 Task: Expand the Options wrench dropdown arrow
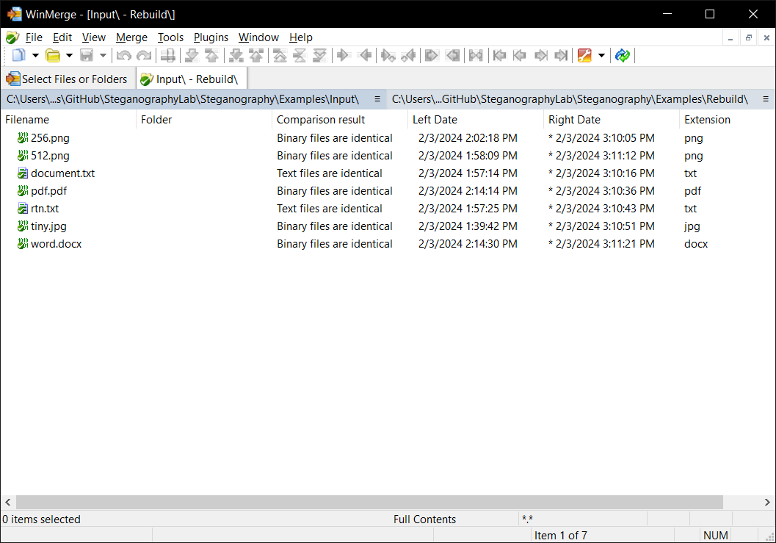(601, 56)
